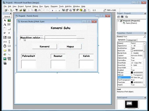Open the Add-Ins menu
Screen dimensions: 149x111
[x=68, y=6]
